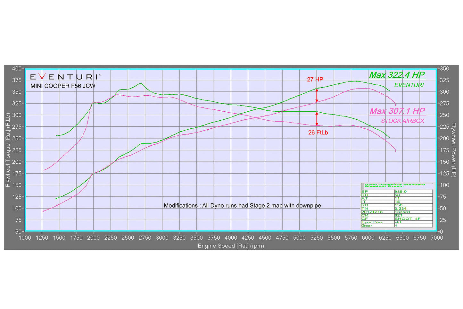Screen dimensions: 463x309
Task: Click the 'Gear' row label in table
Action: (367, 226)
